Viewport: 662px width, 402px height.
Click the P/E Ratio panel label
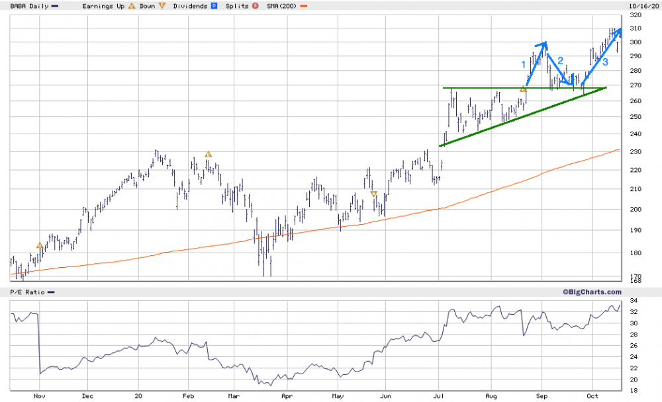point(27,292)
